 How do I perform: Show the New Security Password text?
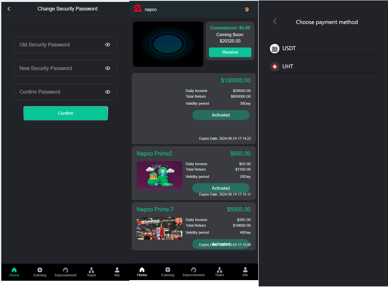(x=108, y=68)
